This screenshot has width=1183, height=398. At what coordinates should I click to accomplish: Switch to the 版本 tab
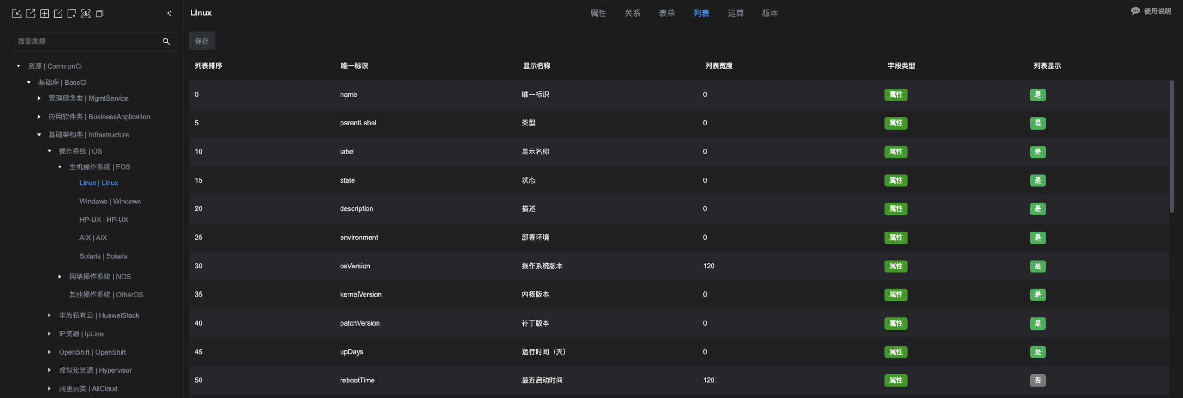(x=770, y=13)
